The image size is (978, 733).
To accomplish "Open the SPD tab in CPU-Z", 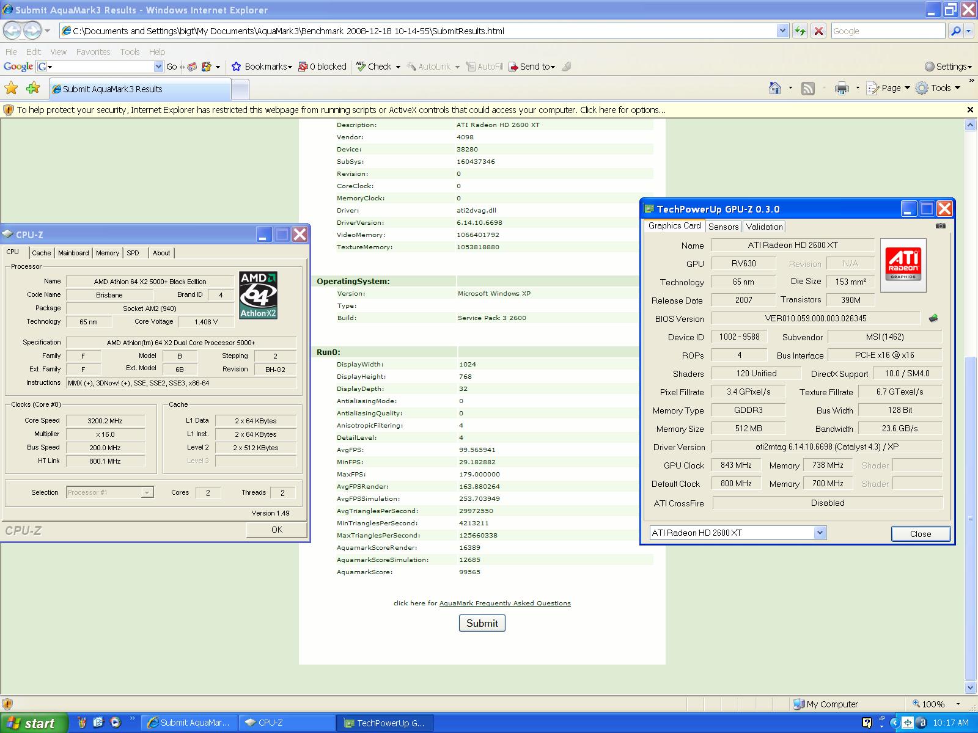I will click(133, 253).
